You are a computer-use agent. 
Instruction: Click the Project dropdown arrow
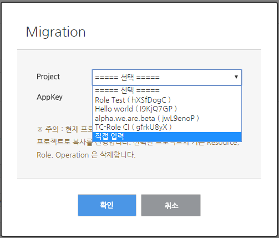(x=236, y=77)
